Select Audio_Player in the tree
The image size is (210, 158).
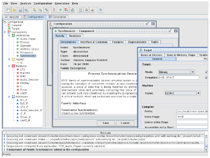[x=28, y=39]
